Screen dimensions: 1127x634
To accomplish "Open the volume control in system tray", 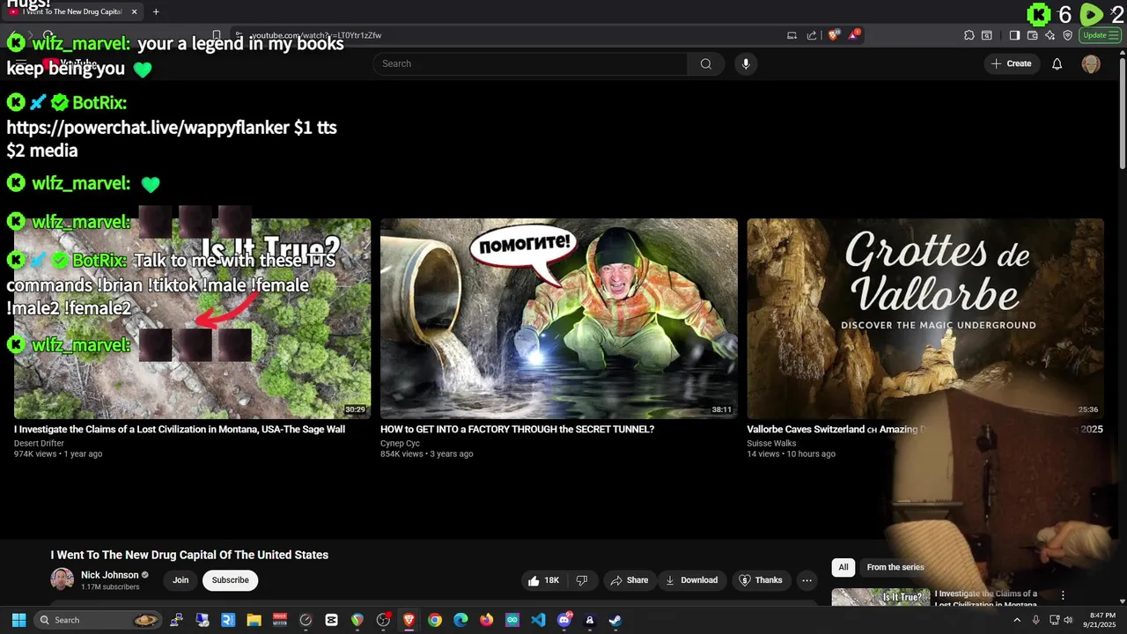I will [x=1068, y=620].
